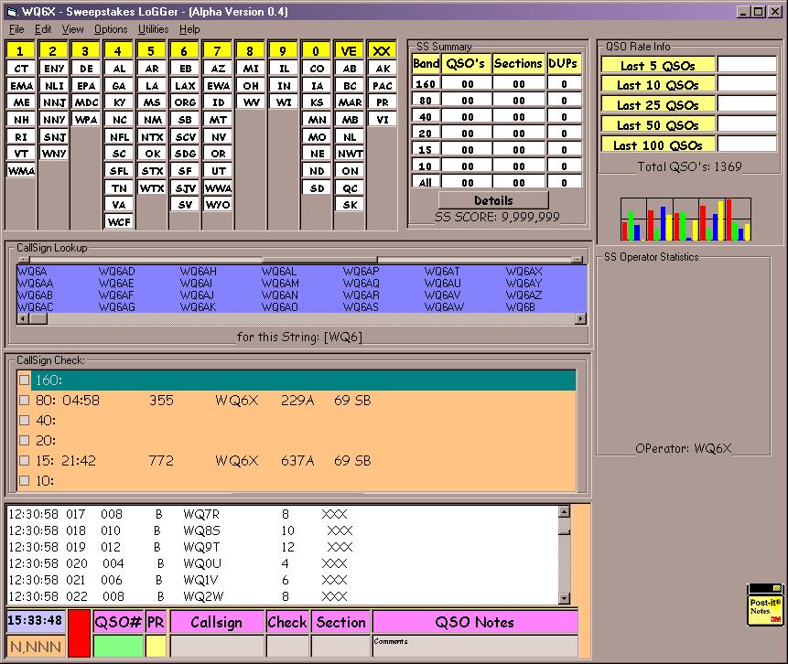Click the QSO rate bar chart graphic
788x664 pixels.
pos(685,220)
